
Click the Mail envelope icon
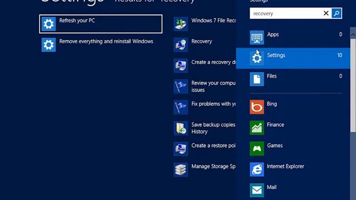coord(257,190)
